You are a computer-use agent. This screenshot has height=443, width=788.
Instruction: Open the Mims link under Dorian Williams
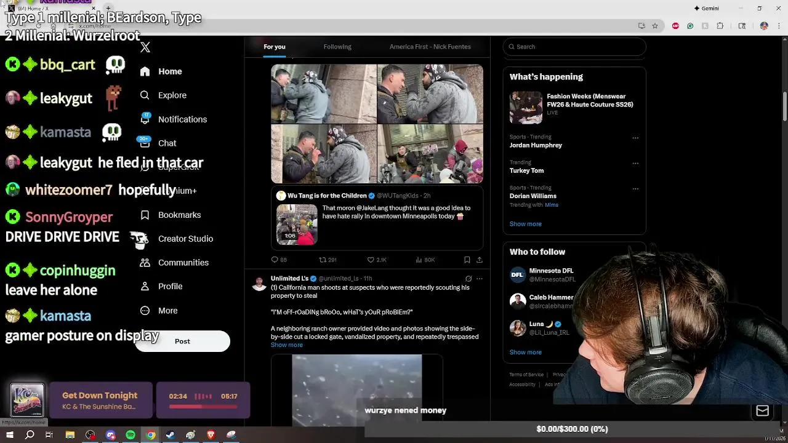551,205
